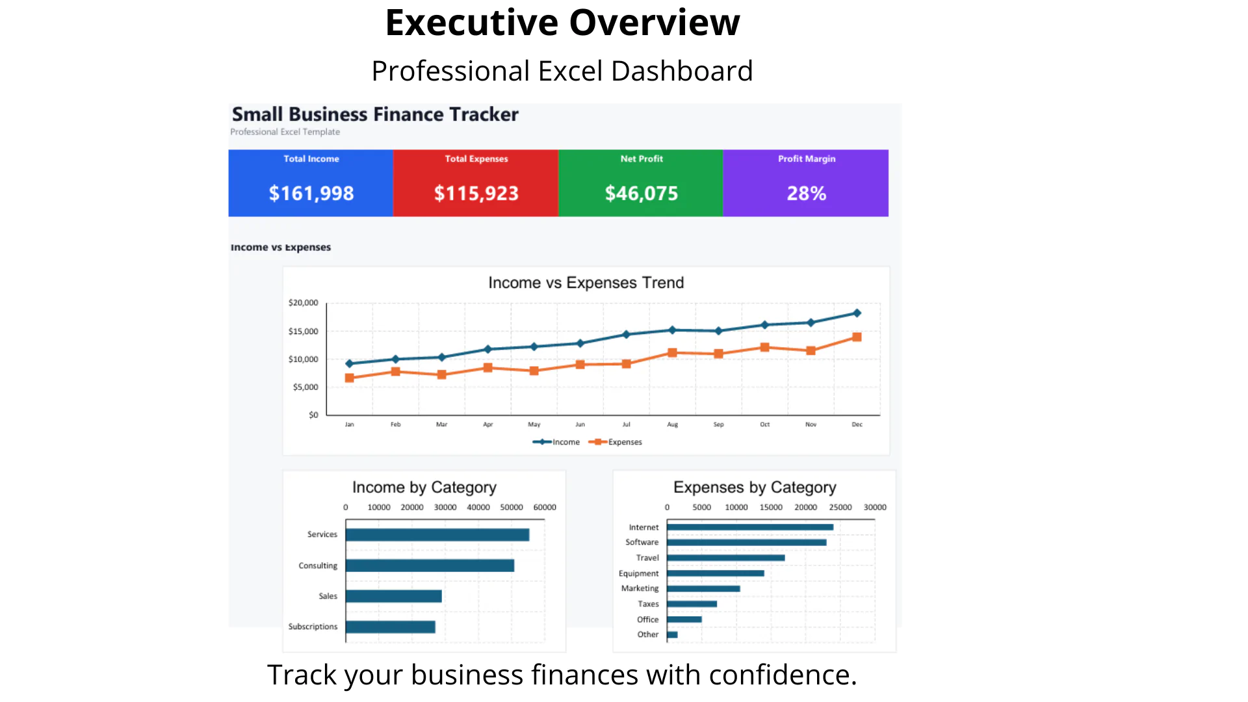Click the Travel expenses bar
Viewport: 1248px width, 702px height.
726,558
